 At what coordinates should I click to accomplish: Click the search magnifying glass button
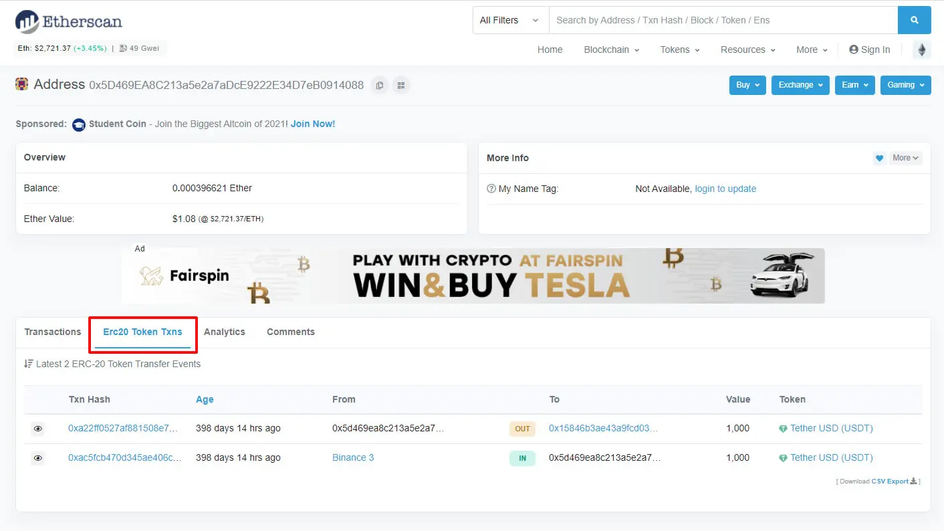(914, 20)
